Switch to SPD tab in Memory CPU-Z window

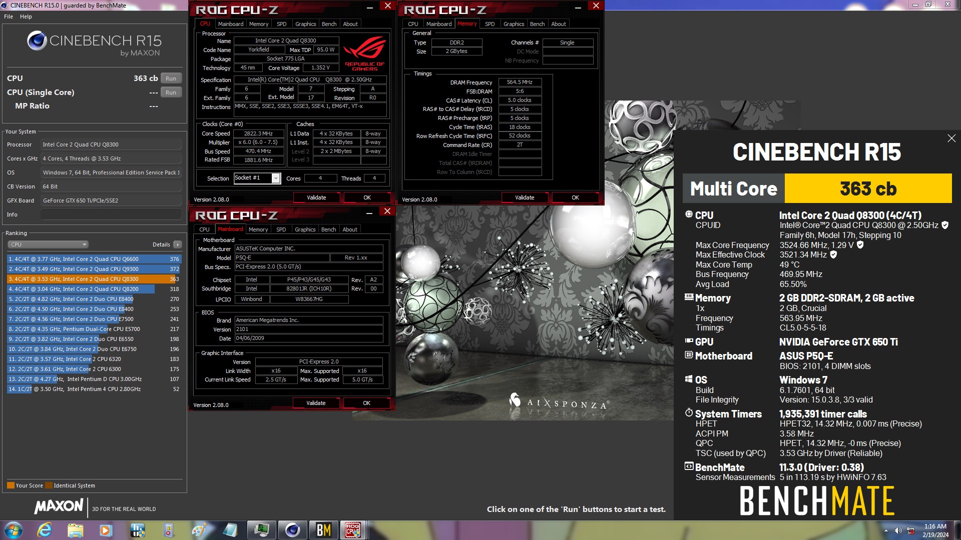pyautogui.click(x=490, y=24)
